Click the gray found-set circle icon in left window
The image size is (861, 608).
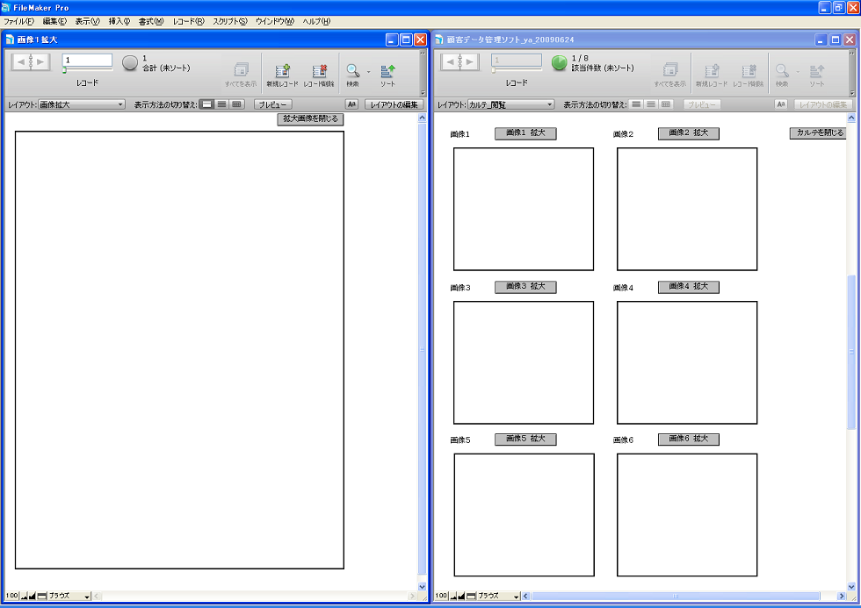130,63
